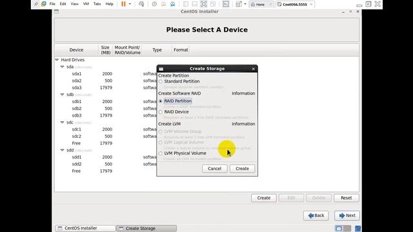413x232 pixels.
Task: Pause the virtual machine using the orange pause icon
Action: click(x=123, y=4)
